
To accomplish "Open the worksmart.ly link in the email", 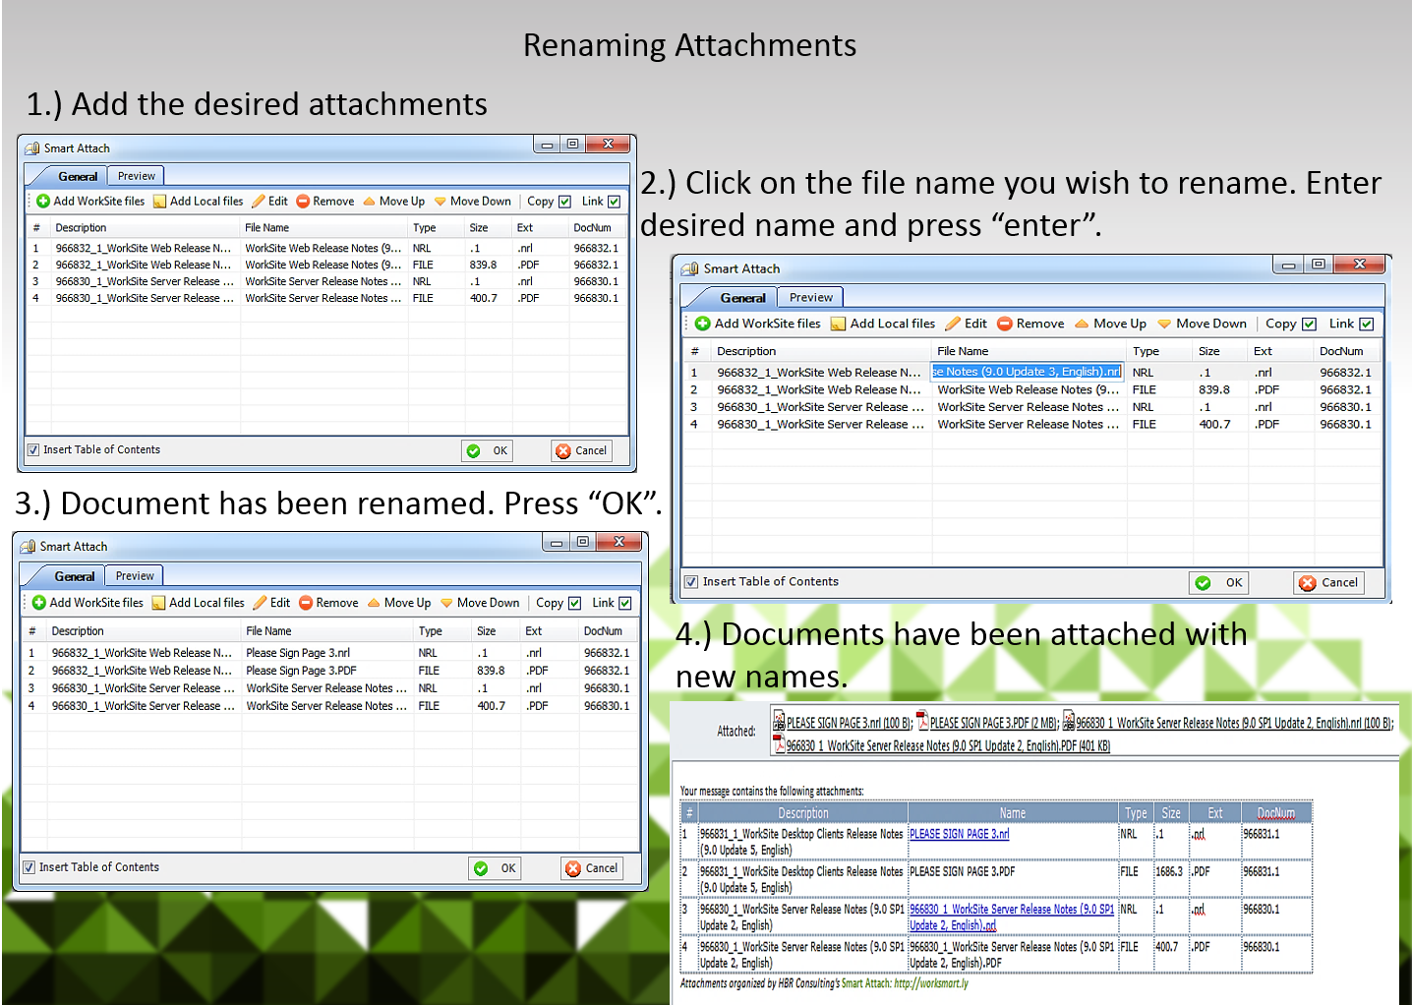I will tap(931, 983).
